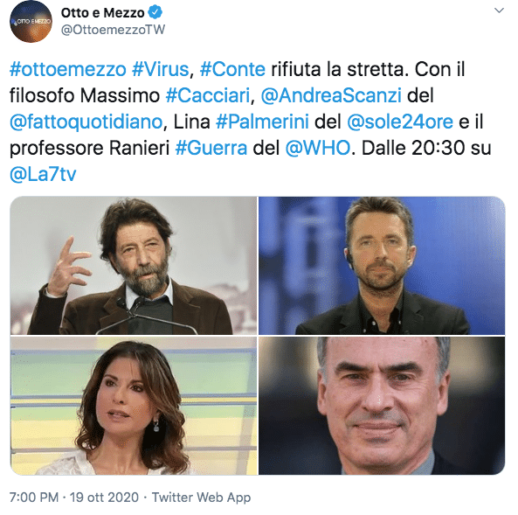This screenshot has width=518, height=515.
Task: Open photo of bearded man at podium
Action: tap(134, 265)
